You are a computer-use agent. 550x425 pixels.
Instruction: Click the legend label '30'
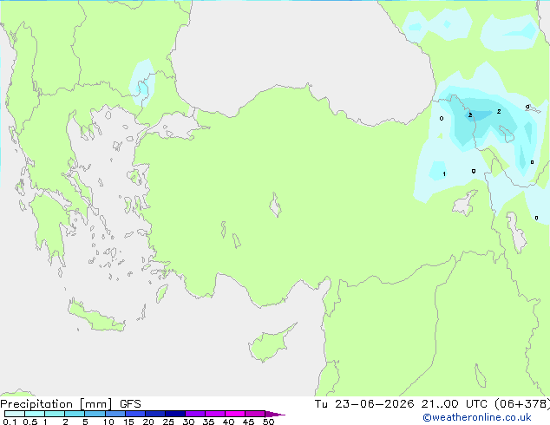point(188,422)
